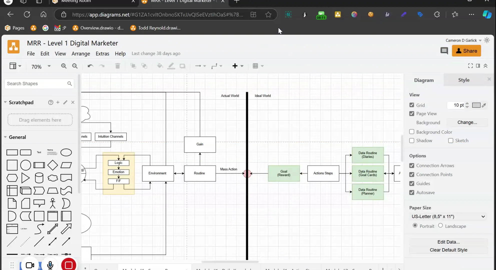
Task: Click the Line Color pencil icon
Action: pos(171,66)
